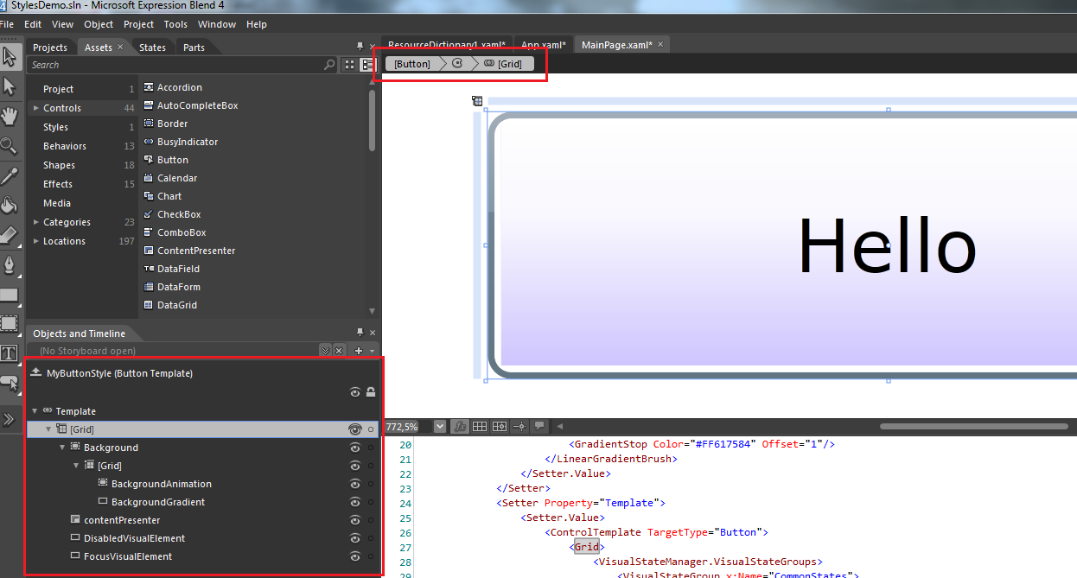Select the Gradient tool in toolbar
Screen dimensions: 1077x578
coord(10,234)
